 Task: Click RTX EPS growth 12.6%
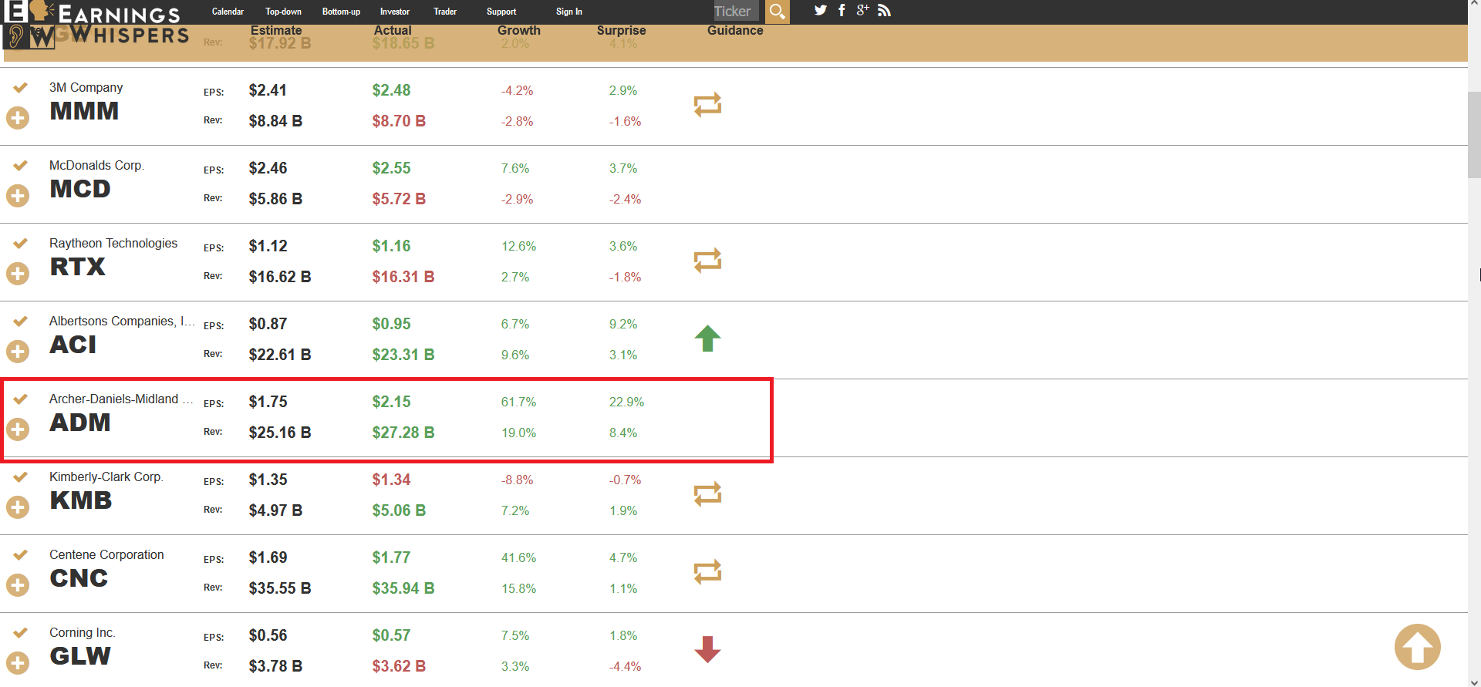click(518, 246)
